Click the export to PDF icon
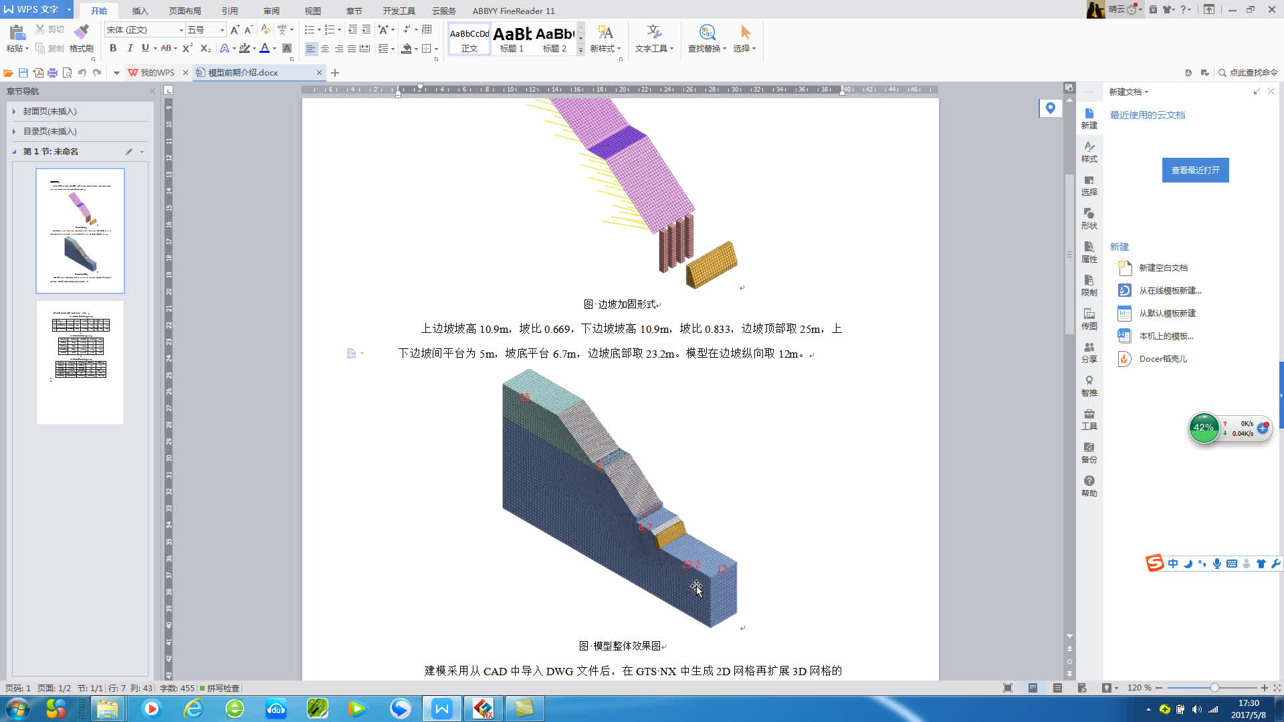Image resolution: width=1284 pixels, height=722 pixels. tap(38, 72)
